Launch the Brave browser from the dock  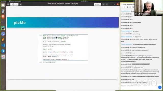(x=3, y=17)
